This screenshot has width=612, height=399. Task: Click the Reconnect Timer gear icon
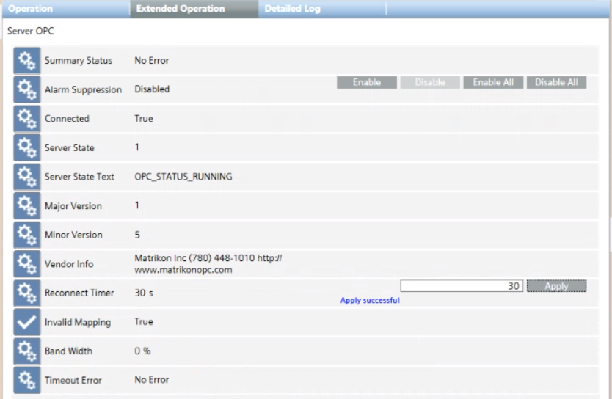[x=27, y=293]
